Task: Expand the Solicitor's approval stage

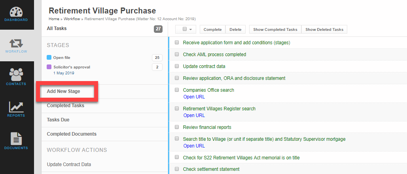Action: tap(72, 67)
